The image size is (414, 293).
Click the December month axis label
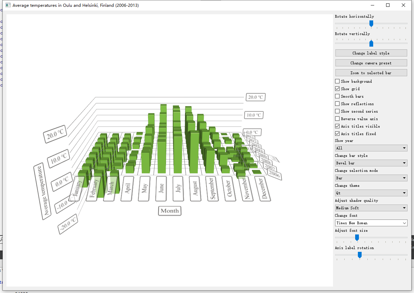(263, 189)
